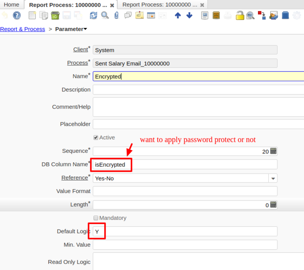Screen dimensions: 304x270
Task: Uncheck the Active checkbox
Action: coord(96,137)
